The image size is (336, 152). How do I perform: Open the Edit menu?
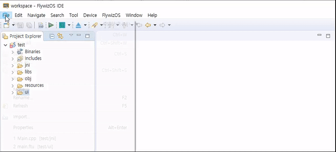pyautogui.click(x=18, y=15)
